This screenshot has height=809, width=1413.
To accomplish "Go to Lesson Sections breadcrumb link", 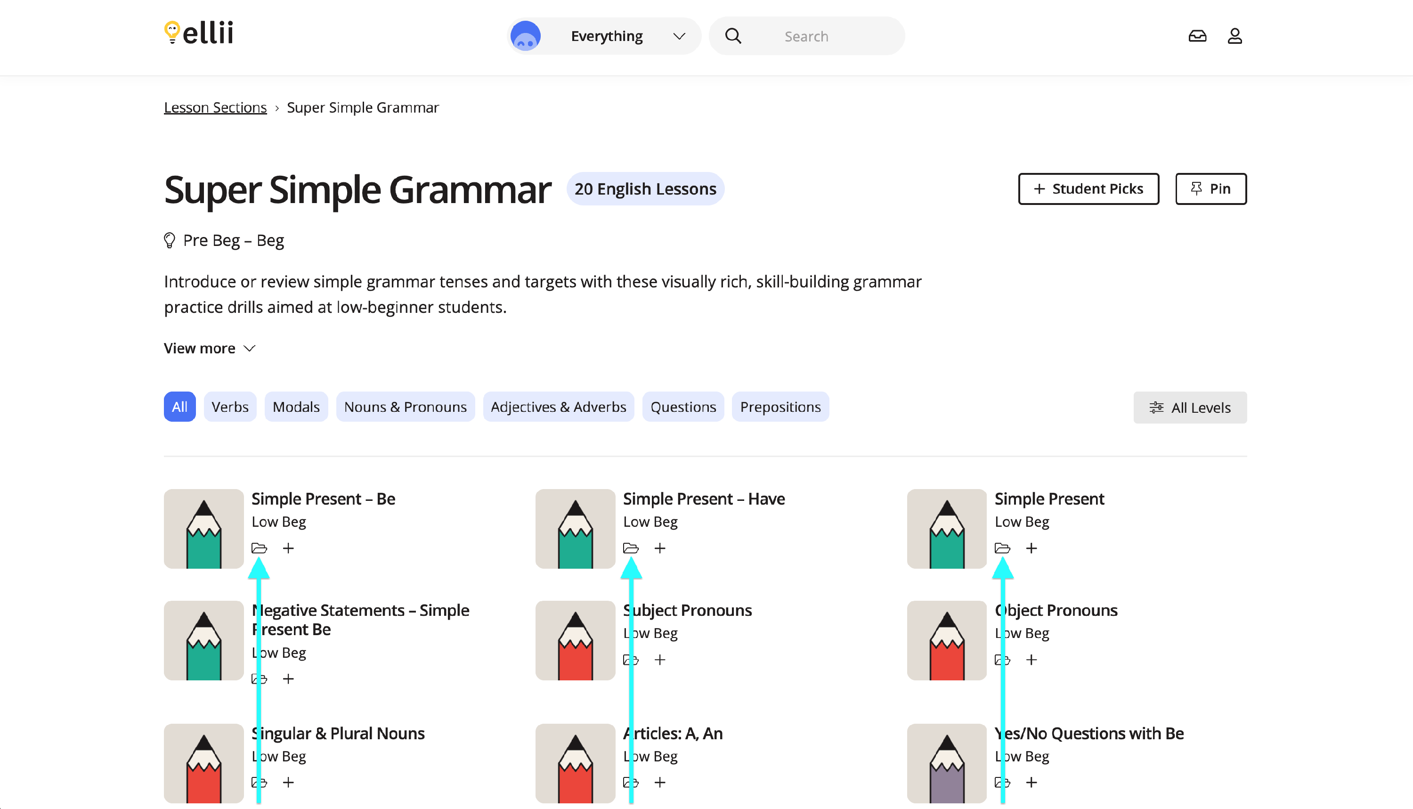I will point(215,107).
